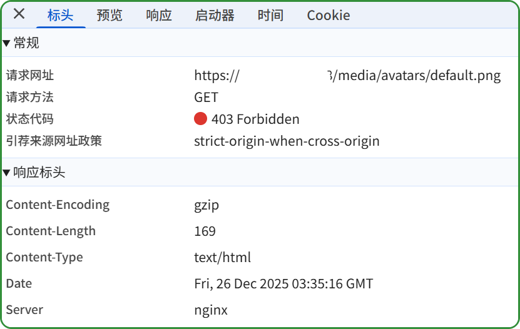Viewport: 520px width, 329px height.
Task: Open the 启动器 tab
Action: click(215, 16)
